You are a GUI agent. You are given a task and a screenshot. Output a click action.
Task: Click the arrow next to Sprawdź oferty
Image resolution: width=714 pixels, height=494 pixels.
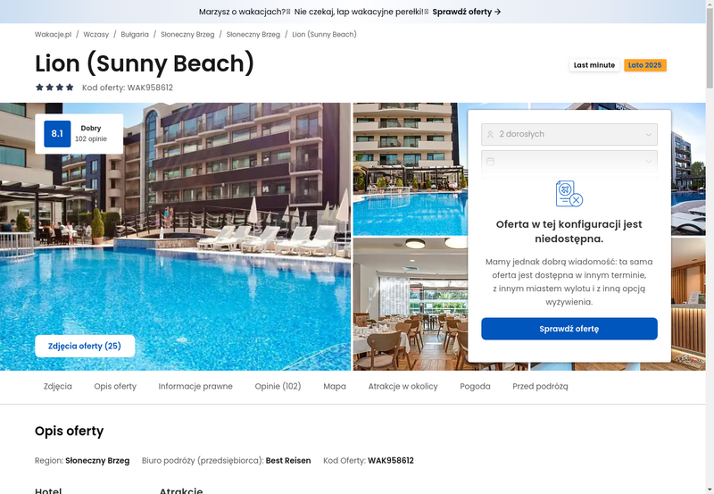[498, 12]
